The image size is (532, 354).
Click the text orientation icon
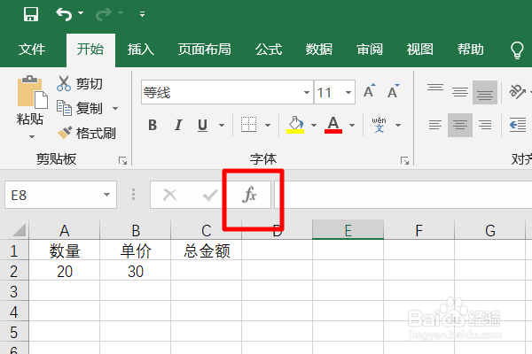[x=517, y=92]
